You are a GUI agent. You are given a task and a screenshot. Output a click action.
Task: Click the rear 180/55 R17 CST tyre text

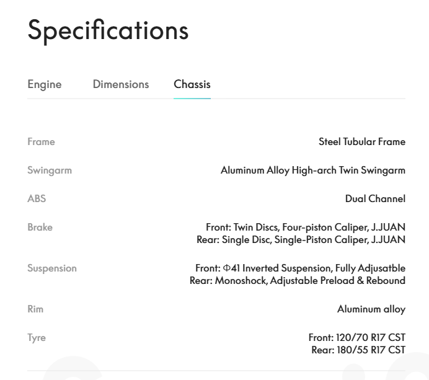pos(358,350)
